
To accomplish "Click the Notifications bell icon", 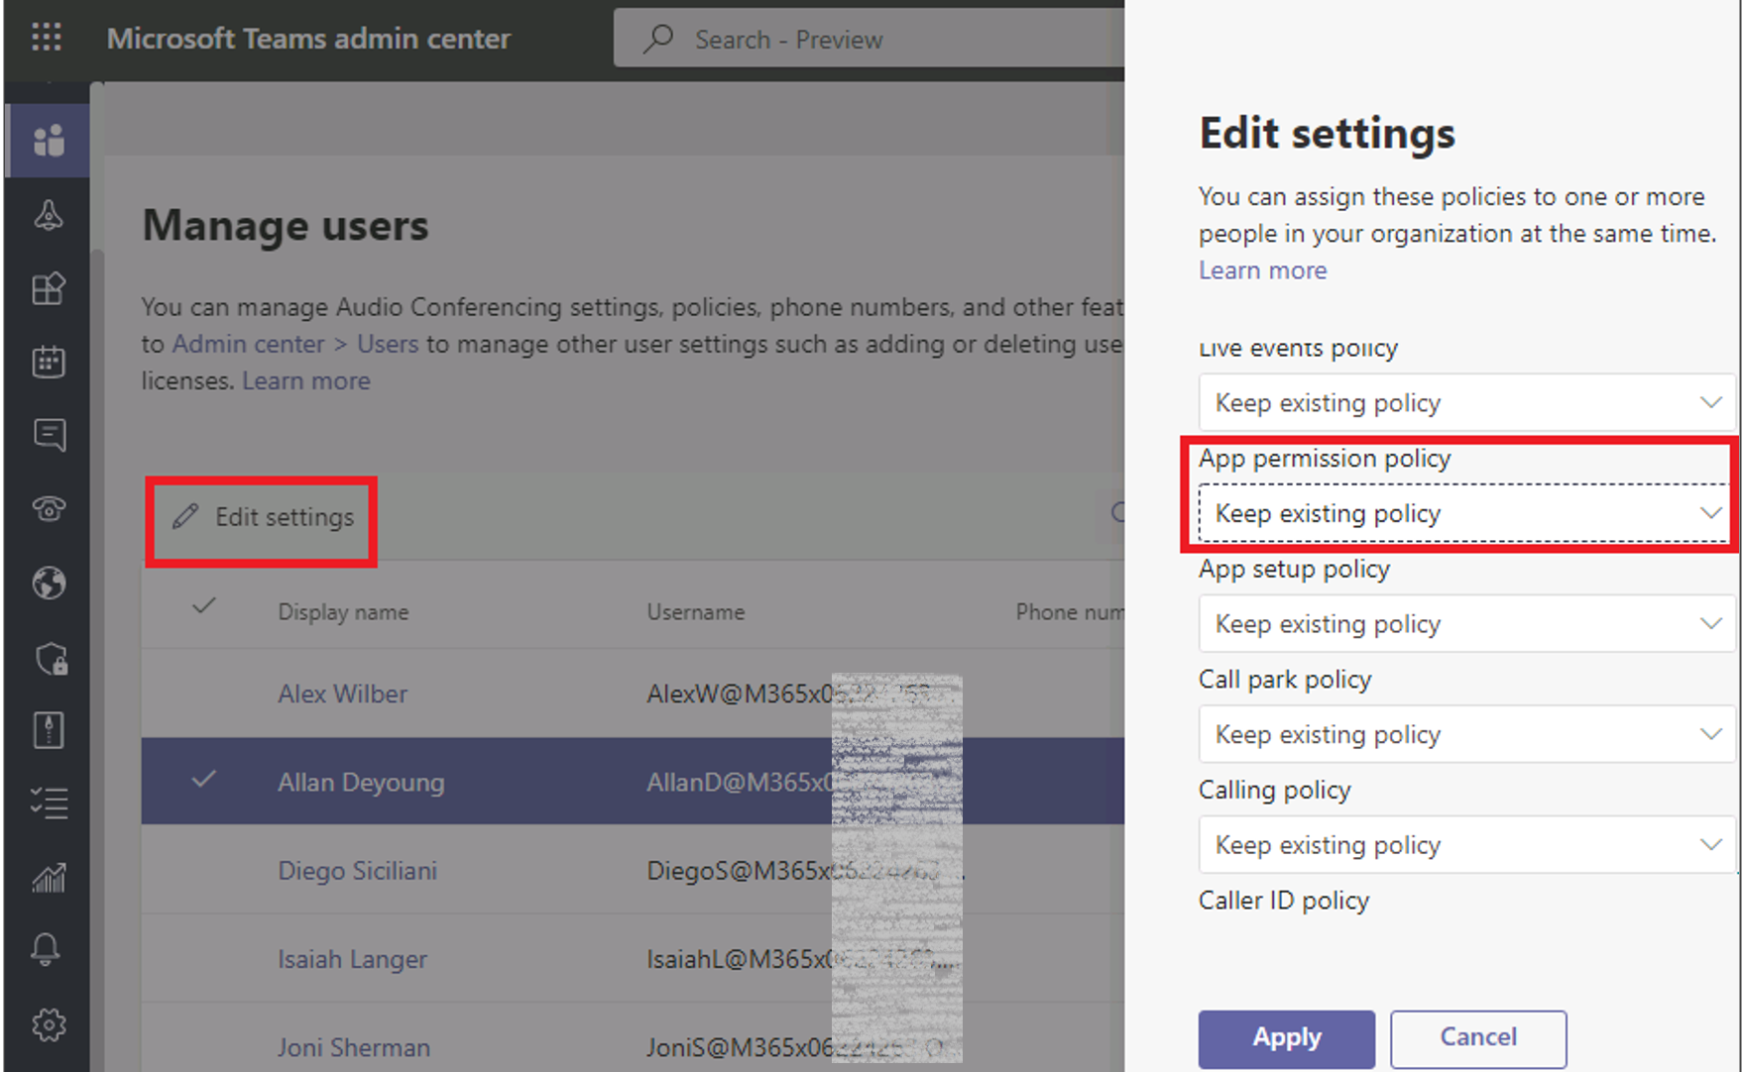I will coord(48,949).
